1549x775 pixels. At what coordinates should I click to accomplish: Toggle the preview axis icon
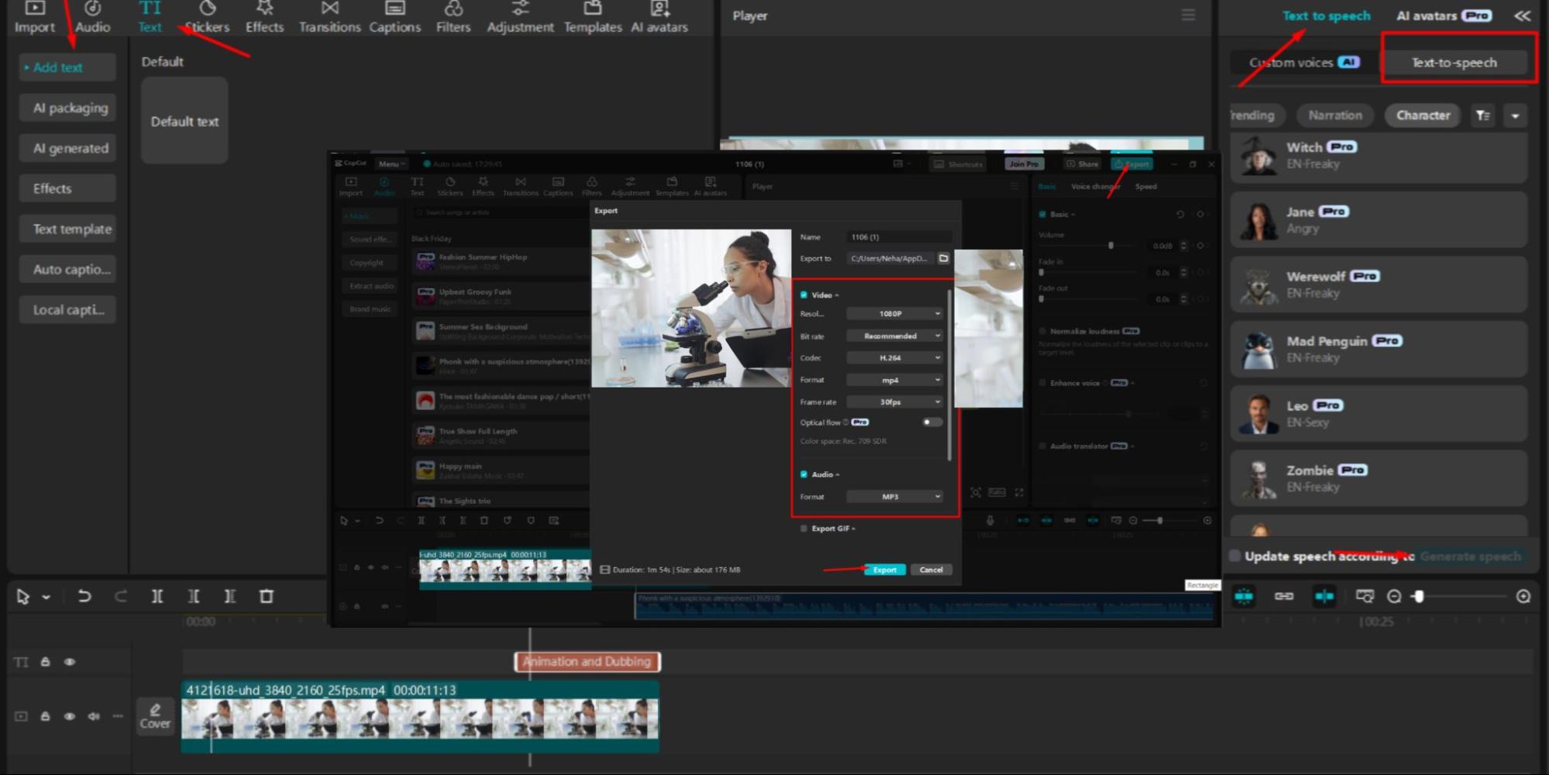[x=1324, y=596]
